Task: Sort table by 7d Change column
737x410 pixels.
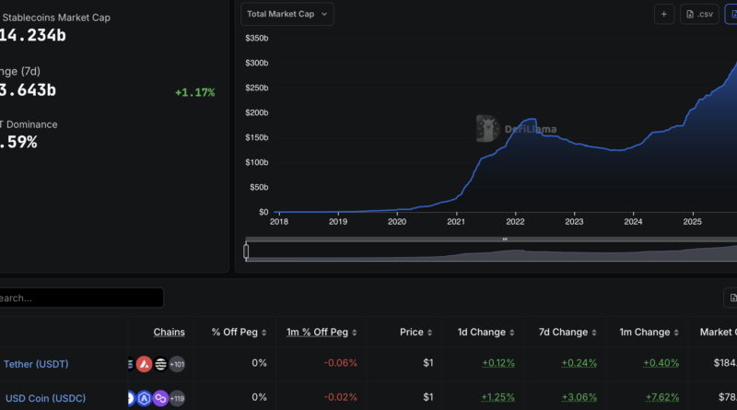Action: pyautogui.click(x=561, y=332)
